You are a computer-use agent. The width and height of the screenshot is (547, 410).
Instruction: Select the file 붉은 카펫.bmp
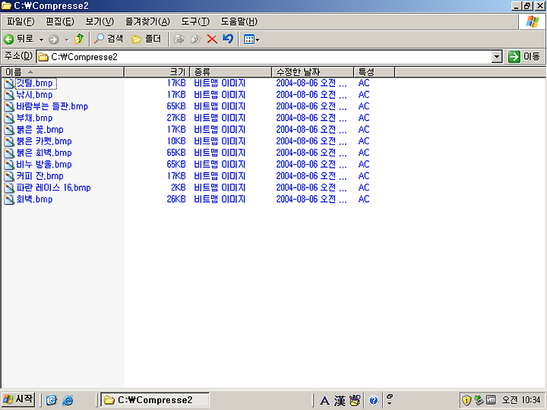pyautogui.click(x=44, y=141)
